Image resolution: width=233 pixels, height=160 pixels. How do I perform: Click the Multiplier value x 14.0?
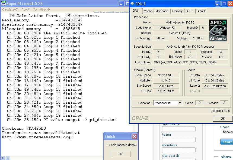[x=166, y=80]
